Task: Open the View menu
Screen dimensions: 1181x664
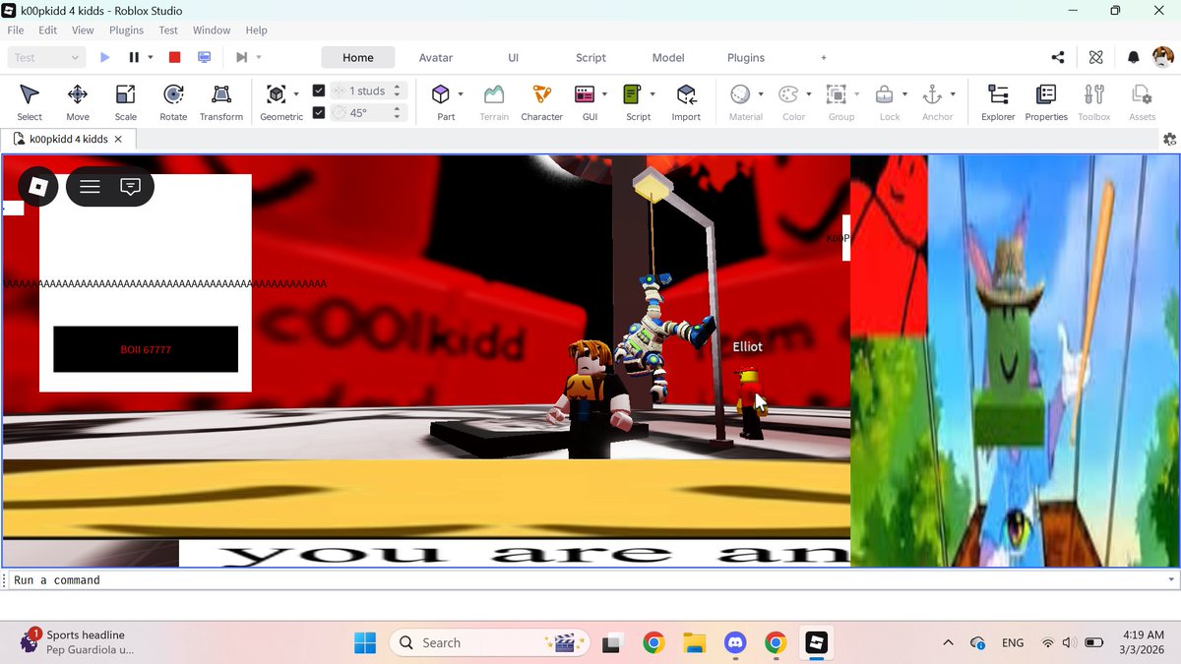Action: (x=83, y=30)
